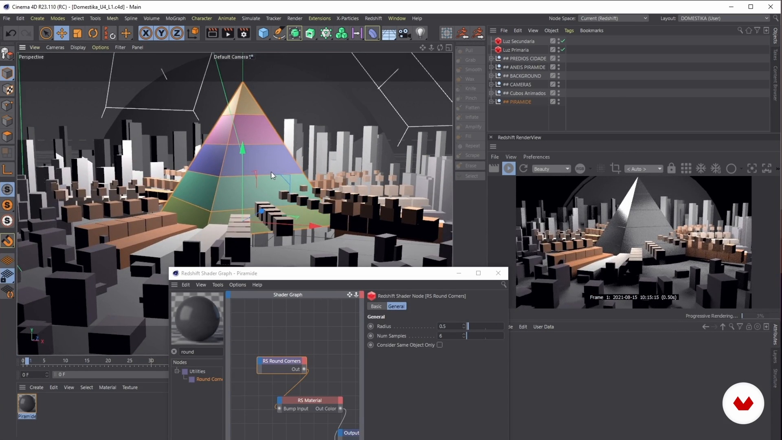Select the Live Selection arrow tool
Image resolution: width=782 pixels, height=440 pixels.
click(x=46, y=33)
